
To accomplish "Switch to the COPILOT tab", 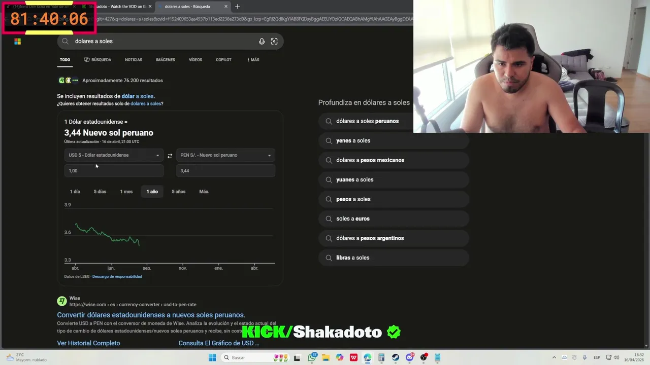I will click(x=223, y=60).
